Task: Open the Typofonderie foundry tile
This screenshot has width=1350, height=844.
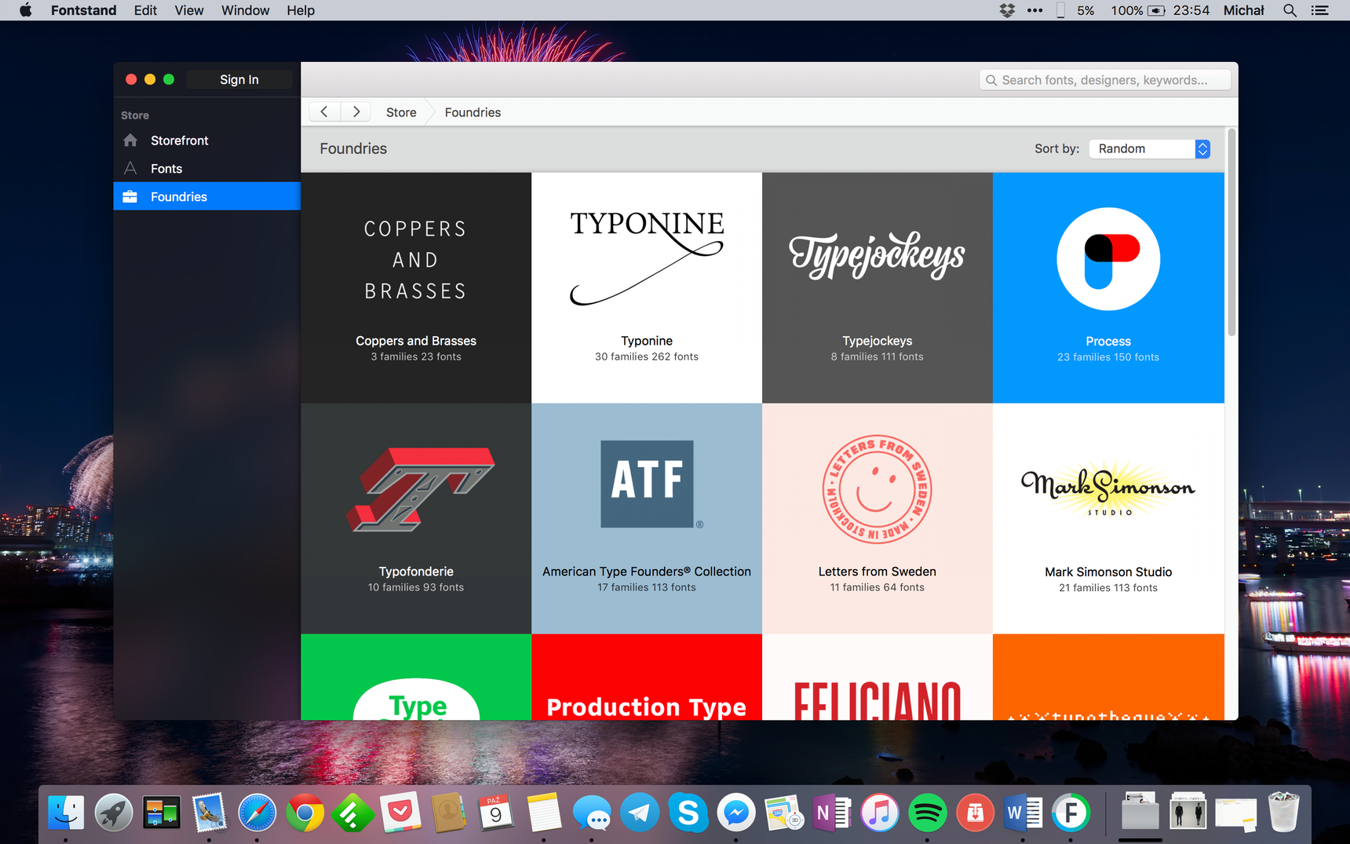Action: pos(416,518)
